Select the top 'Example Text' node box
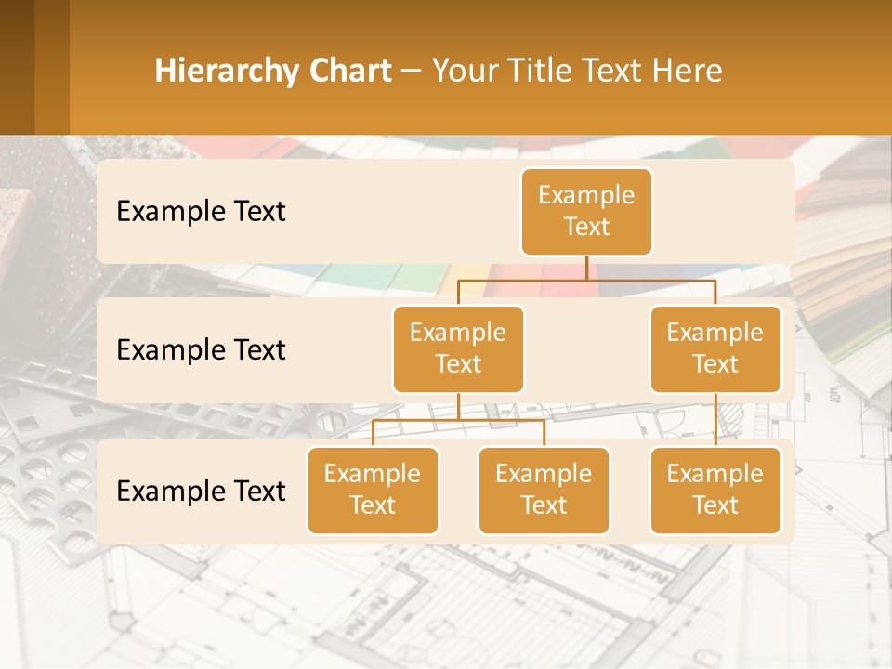Image resolution: width=892 pixels, height=669 pixels. [x=586, y=212]
